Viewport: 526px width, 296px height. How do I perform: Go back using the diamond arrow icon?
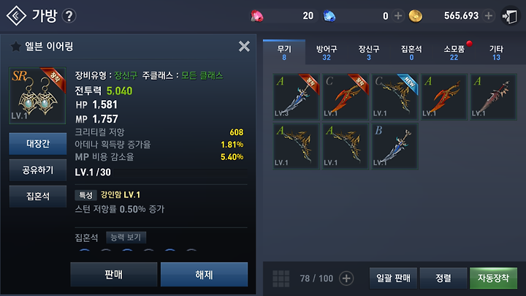tap(16, 16)
